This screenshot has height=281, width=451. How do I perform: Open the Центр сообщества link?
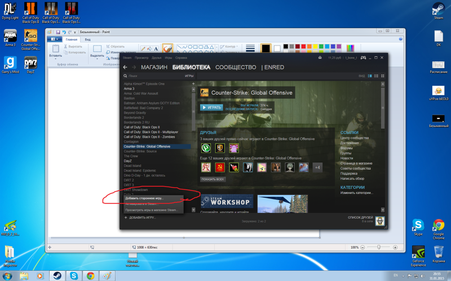pyautogui.click(x=355, y=138)
